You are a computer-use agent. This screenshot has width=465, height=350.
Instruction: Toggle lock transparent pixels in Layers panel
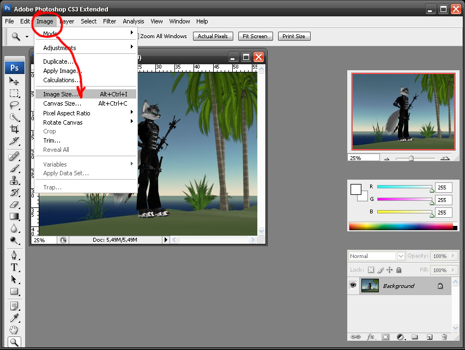371,270
